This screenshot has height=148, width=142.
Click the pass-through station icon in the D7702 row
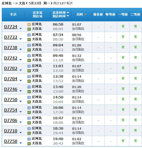(x=29, y=66)
